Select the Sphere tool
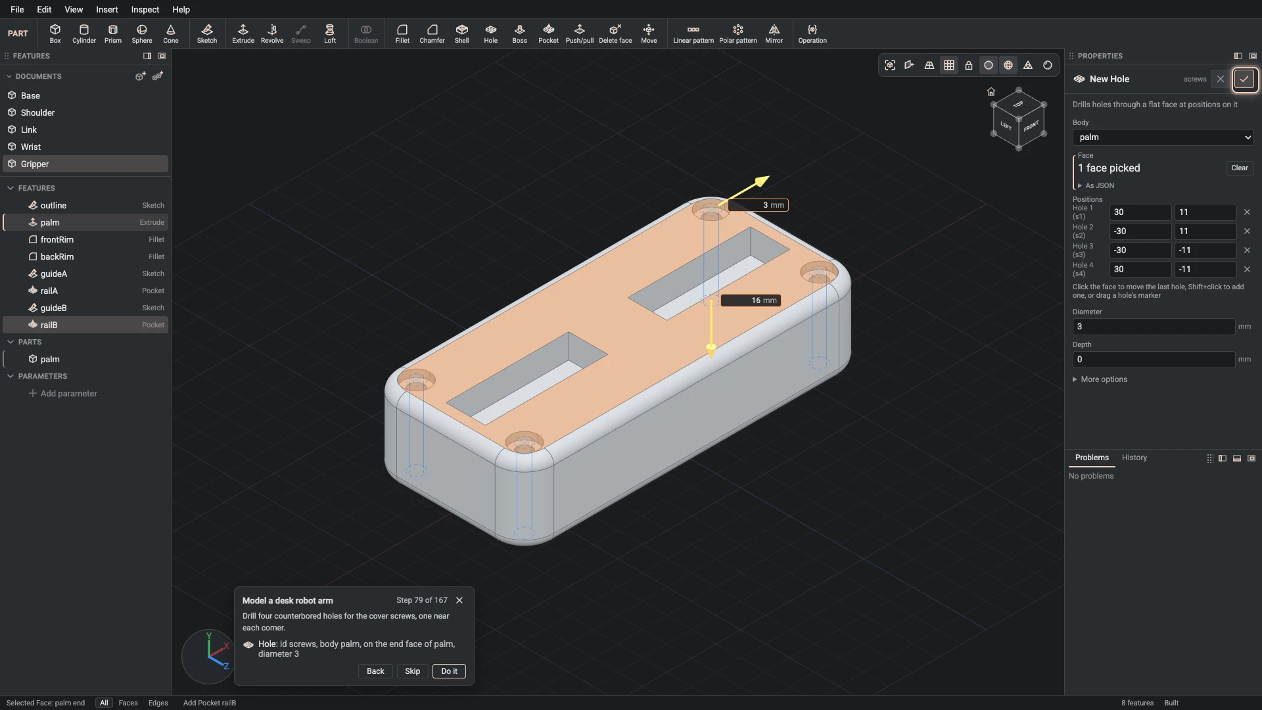1262x710 pixels. (142, 34)
